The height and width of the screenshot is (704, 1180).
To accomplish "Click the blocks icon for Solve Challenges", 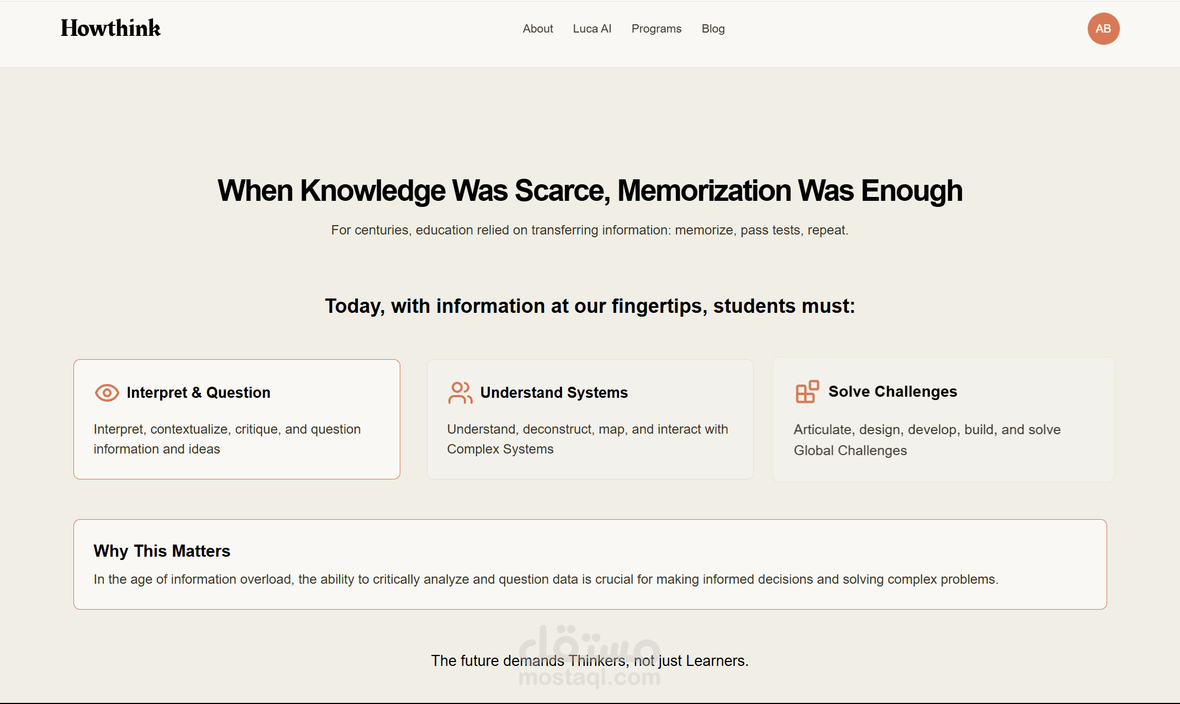I will [807, 392].
